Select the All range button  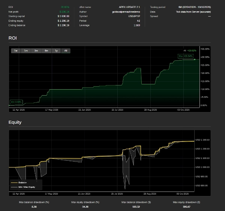[66, 51]
